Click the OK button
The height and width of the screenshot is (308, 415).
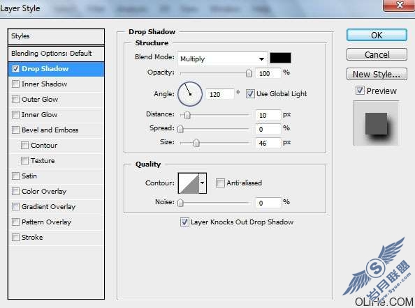[x=377, y=35]
